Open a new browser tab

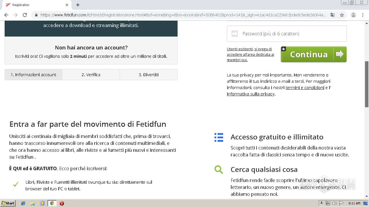[x=78, y=5]
